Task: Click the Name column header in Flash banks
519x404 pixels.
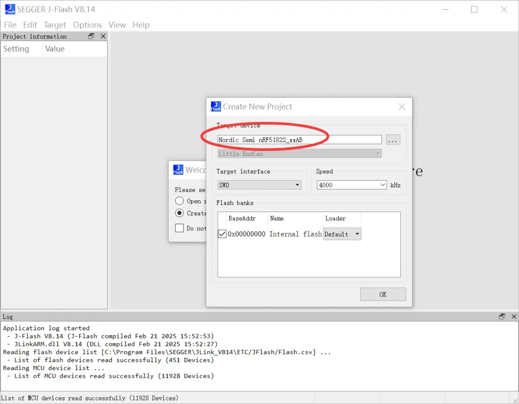Action: 295,219
